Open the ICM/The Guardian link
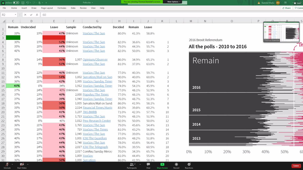 pos(95,138)
